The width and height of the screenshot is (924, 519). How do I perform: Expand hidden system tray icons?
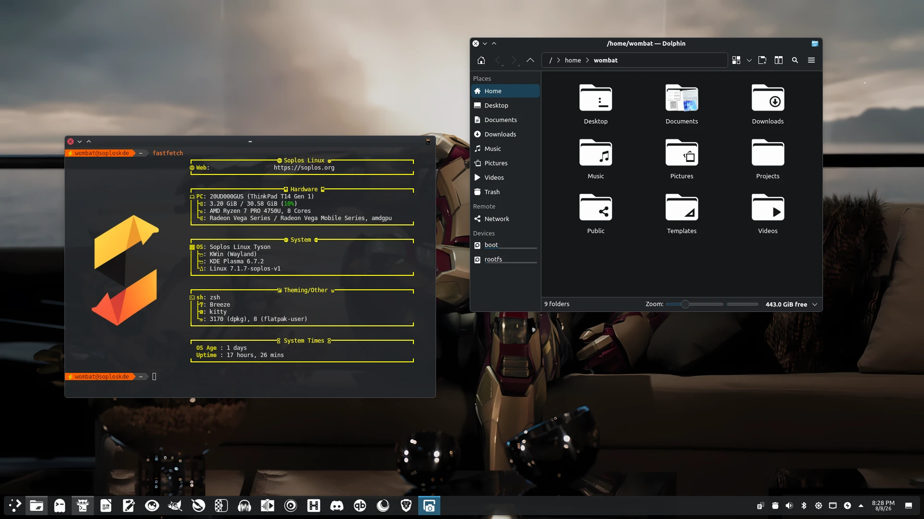point(861,506)
